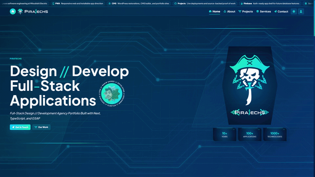Click the "Design // Develop" heading line
Image resolution: width=315 pixels, height=177 pixels.
(69, 71)
